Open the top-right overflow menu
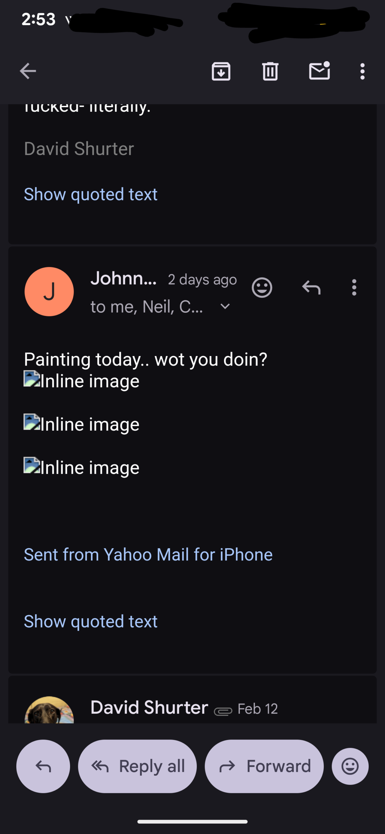This screenshot has height=834, width=385. 362,71
